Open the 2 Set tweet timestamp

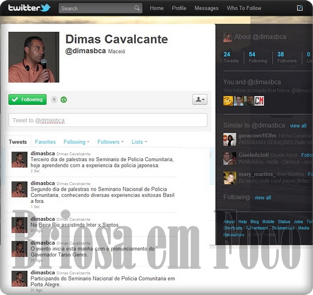[x=35, y=171]
